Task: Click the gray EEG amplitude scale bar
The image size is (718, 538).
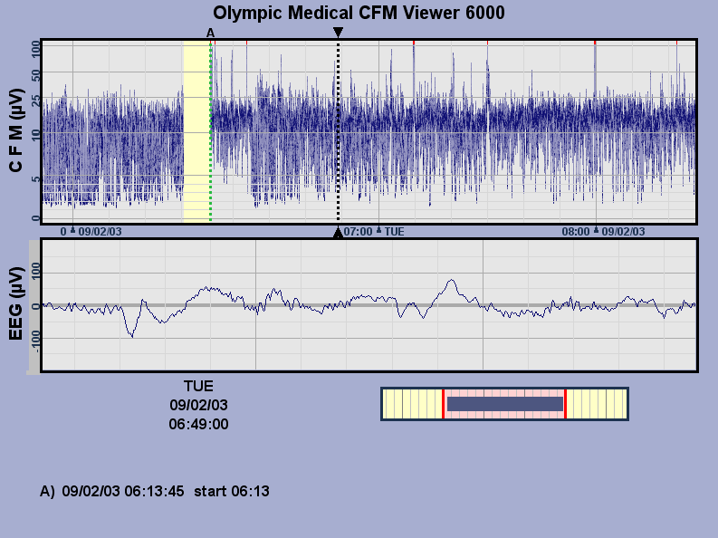Action: pyautogui.click(x=34, y=306)
